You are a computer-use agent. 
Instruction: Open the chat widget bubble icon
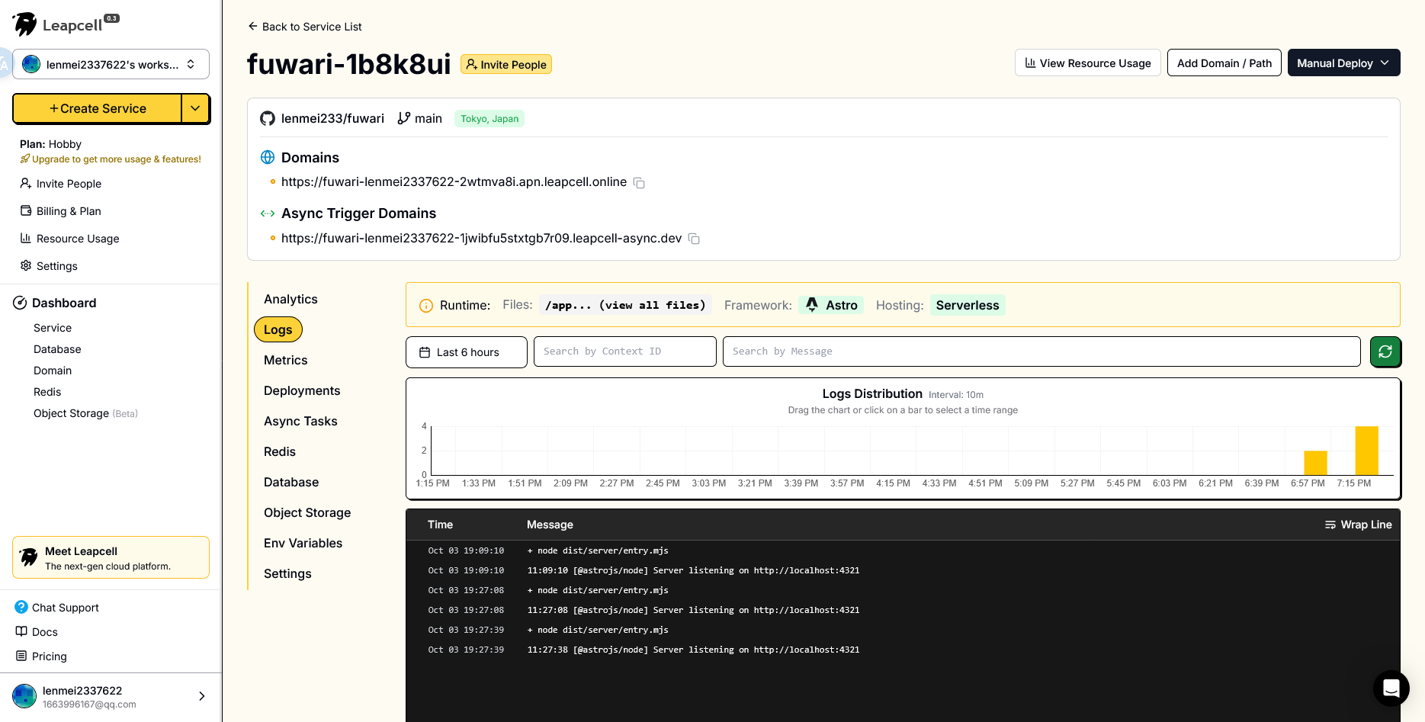(1391, 688)
